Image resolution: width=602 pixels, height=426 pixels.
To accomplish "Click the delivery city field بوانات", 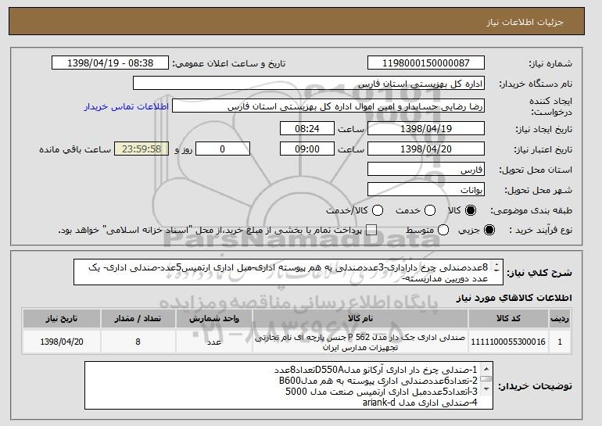I will 426,190.
